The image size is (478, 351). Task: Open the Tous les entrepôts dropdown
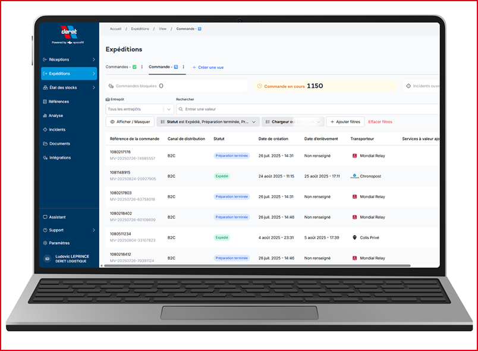pos(140,109)
